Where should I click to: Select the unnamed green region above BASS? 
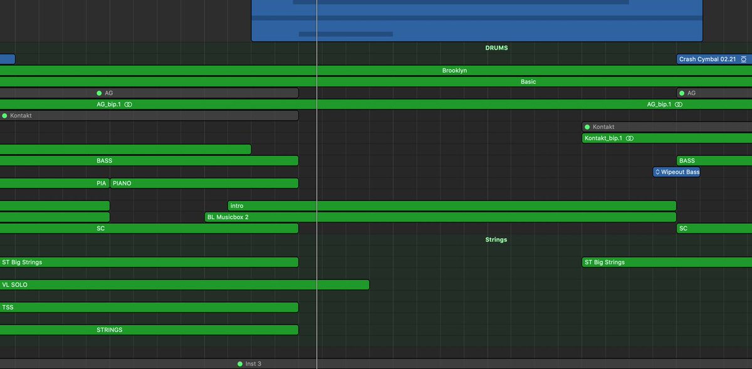tap(125, 150)
